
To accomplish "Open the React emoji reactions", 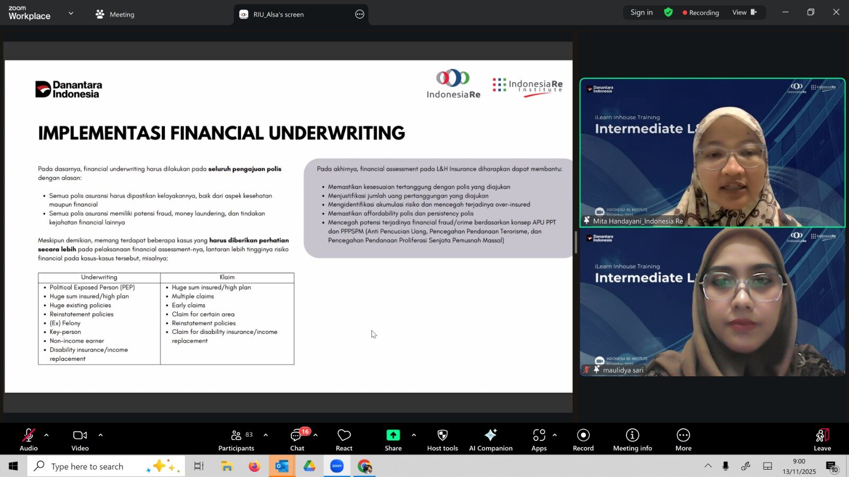I will coord(344,439).
